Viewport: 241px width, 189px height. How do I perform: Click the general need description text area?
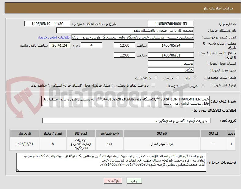(x=125, y=101)
